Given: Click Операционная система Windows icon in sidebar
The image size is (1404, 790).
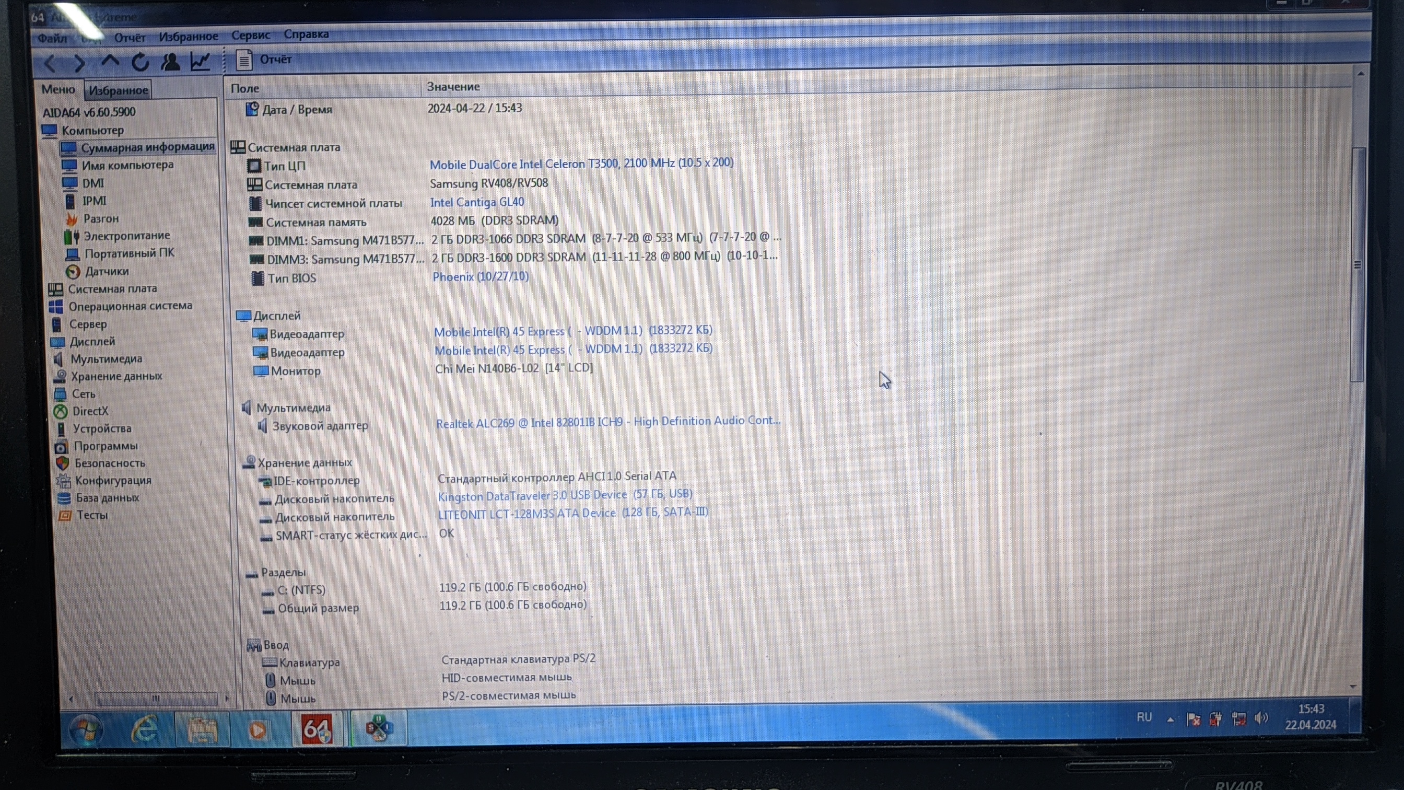Looking at the screenshot, I should [55, 307].
